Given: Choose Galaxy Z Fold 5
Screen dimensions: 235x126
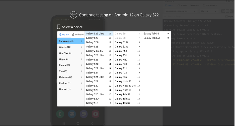Looking at the screenshot, I should point(99,51).
